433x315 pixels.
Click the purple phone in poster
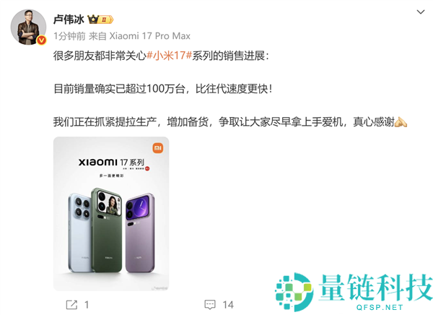click(140, 233)
